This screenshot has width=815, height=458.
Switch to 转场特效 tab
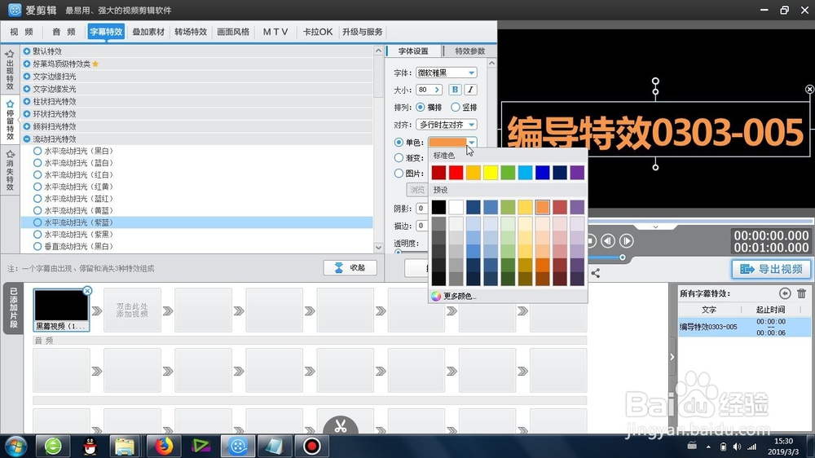(x=191, y=32)
